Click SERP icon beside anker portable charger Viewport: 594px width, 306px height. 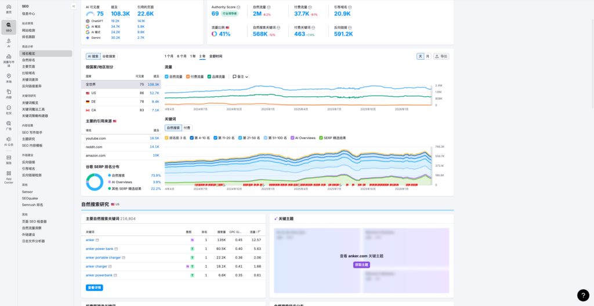(124, 257)
